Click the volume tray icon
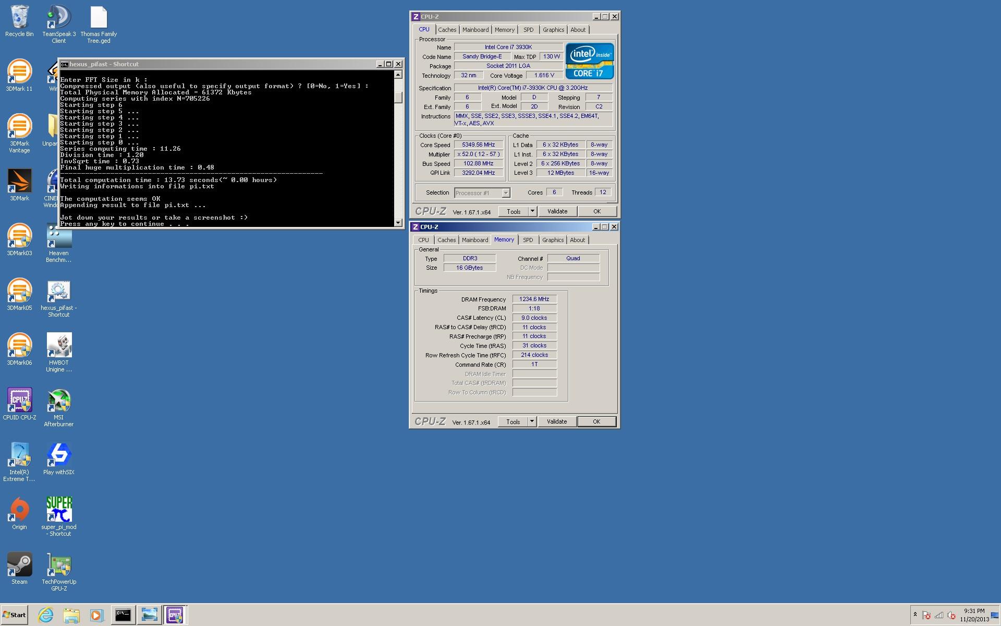The image size is (1001, 626). pyautogui.click(x=951, y=616)
